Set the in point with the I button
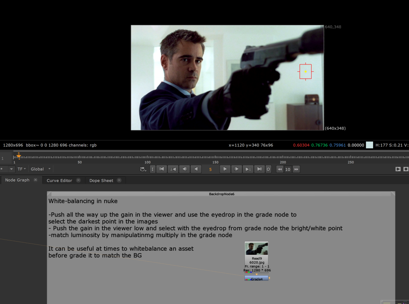 click(x=153, y=169)
